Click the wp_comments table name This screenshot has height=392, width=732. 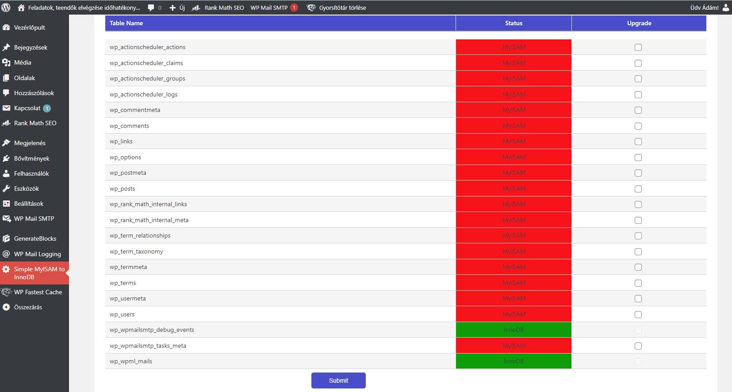tap(129, 126)
